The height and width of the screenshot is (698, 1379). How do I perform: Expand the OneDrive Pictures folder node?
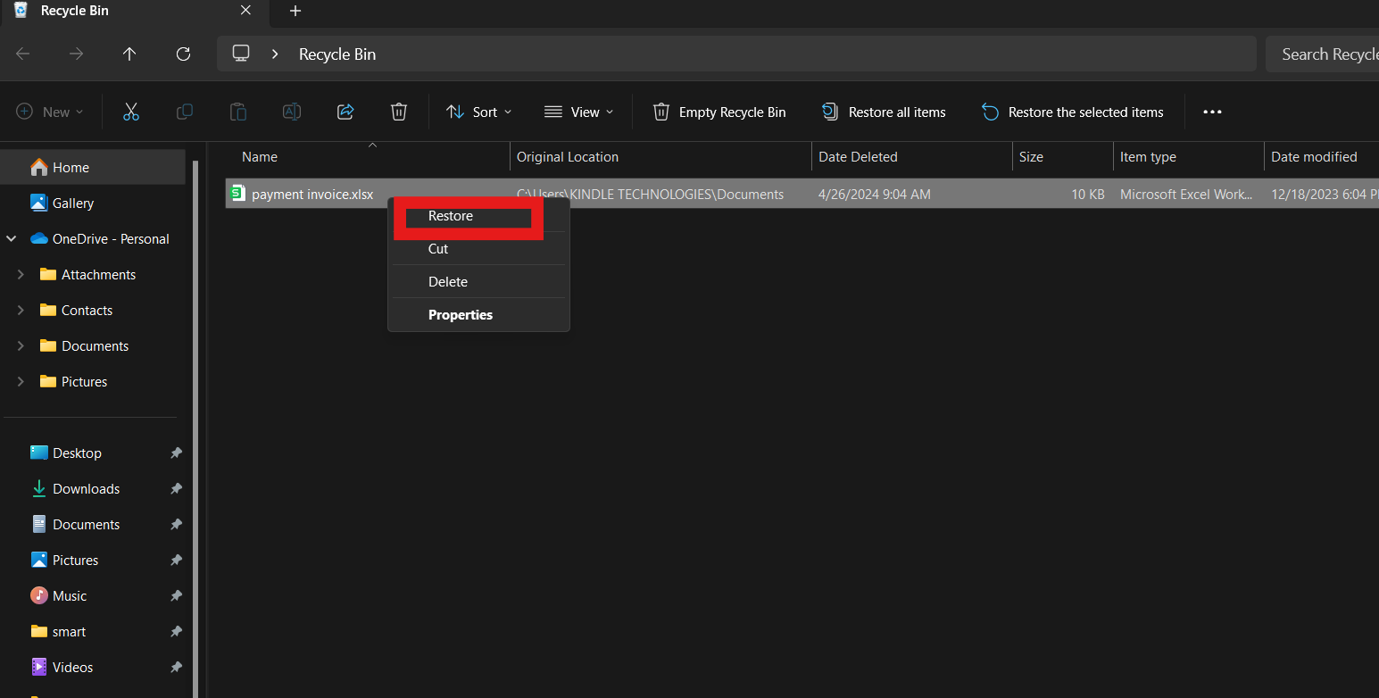pos(21,382)
